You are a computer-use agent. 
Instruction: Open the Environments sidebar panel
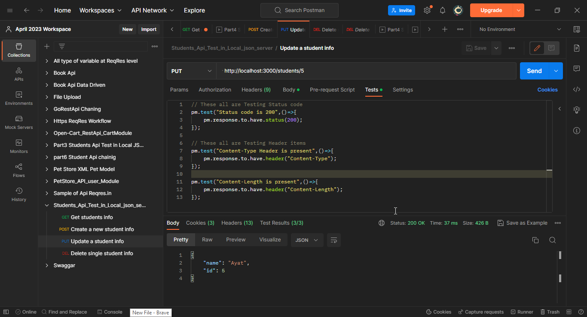[18, 99]
